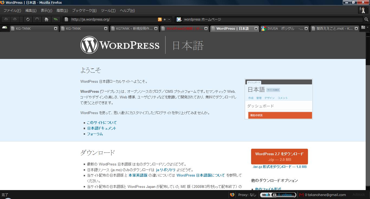Open the WordPress 日本語版について link
This screenshot has width=370, height=199.
point(201,175)
